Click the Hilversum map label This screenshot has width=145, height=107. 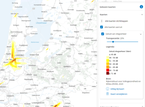pyautogui.click(x=32, y=65)
